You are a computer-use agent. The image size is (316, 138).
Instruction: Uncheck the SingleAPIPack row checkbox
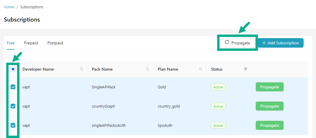[x=13, y=87]
